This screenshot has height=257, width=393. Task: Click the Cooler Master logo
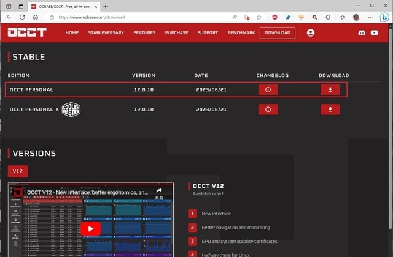click(71, 110)
